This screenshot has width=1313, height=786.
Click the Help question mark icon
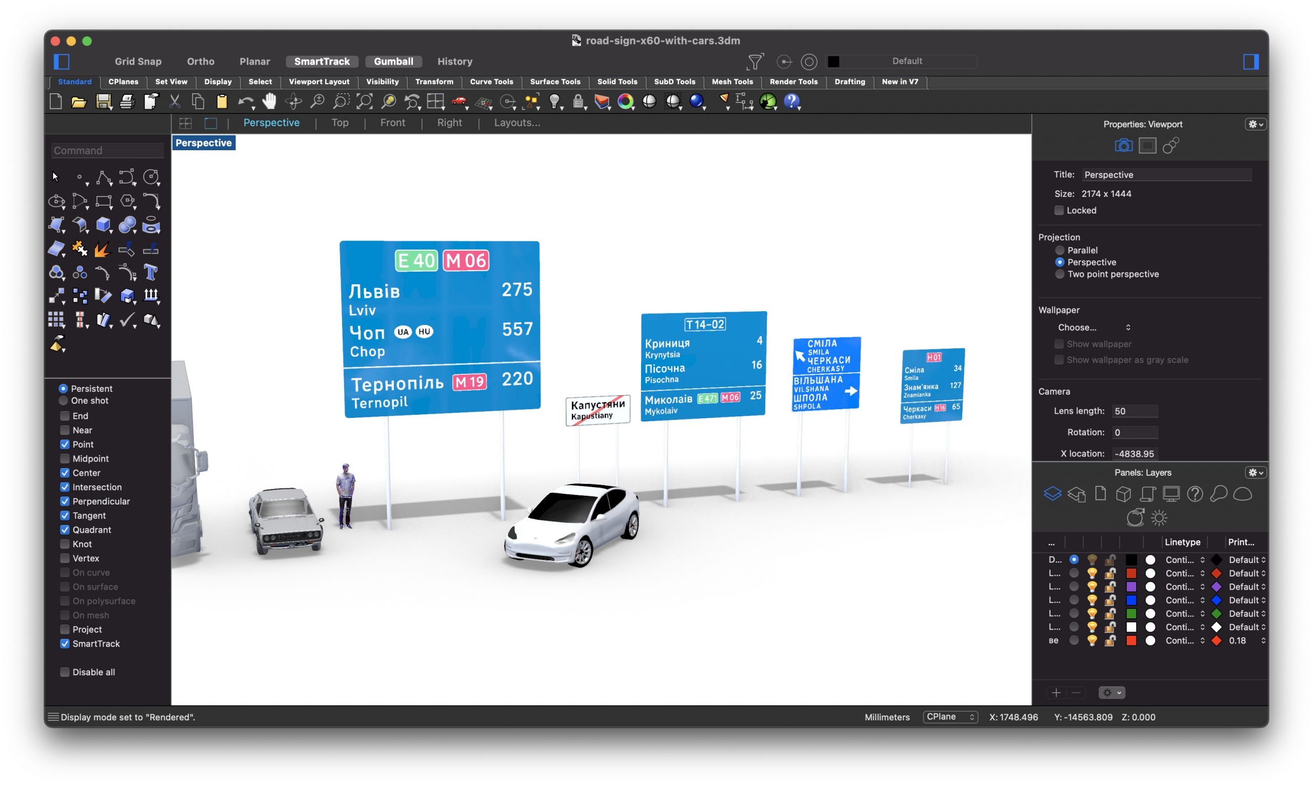tap(791, 100)
